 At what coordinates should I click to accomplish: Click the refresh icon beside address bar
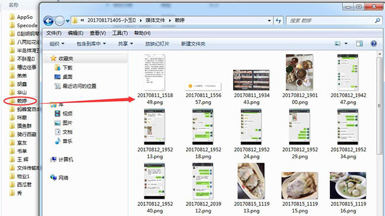point(278,21)
